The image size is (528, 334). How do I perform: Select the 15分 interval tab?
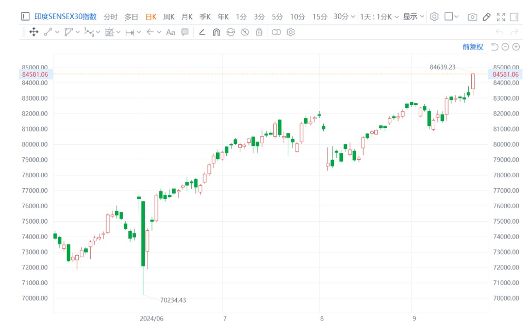click(320, 16)
